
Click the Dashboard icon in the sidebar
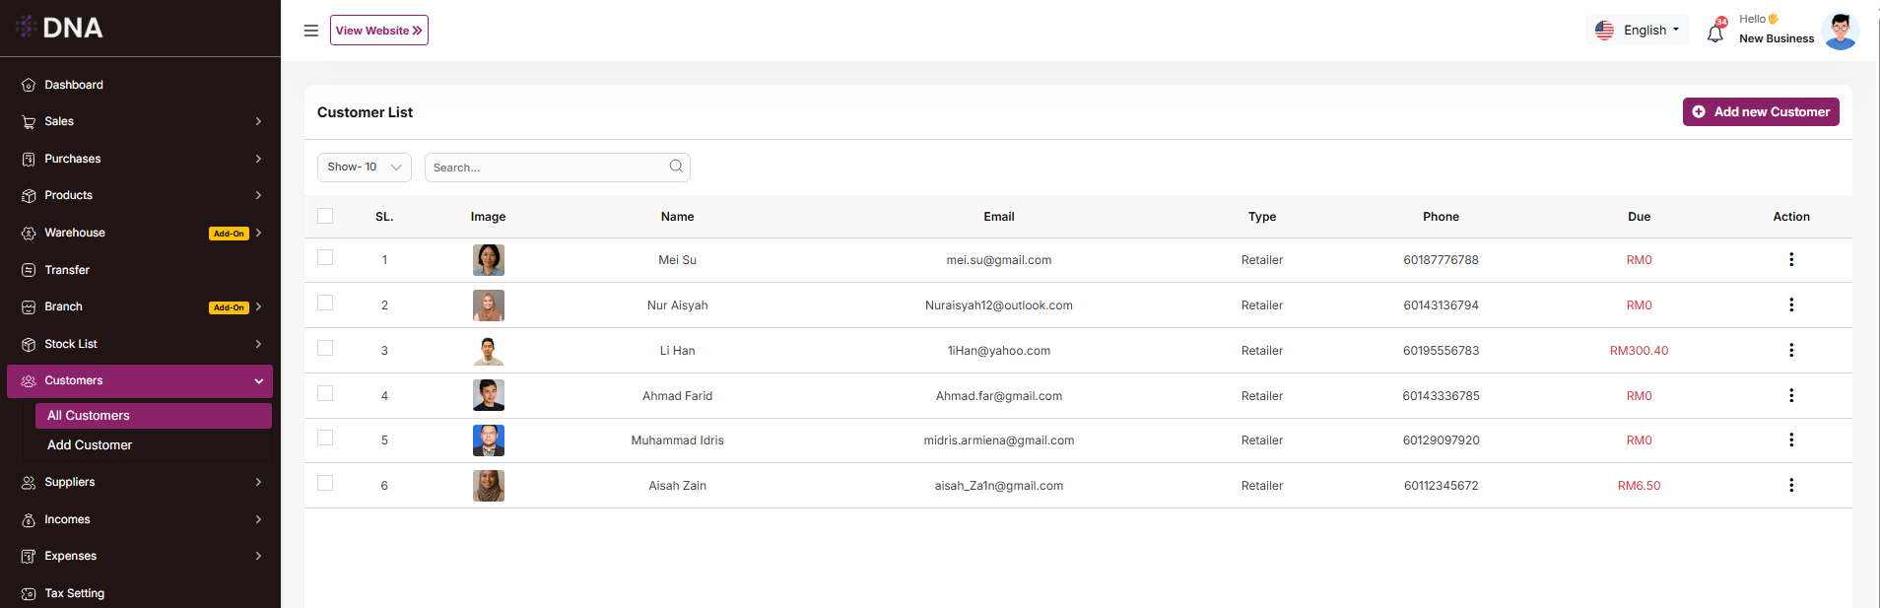click(x=29, y=85)
